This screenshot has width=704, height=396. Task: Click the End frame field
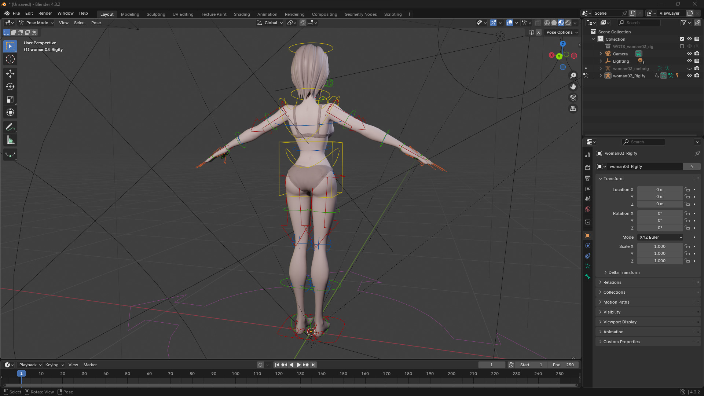pyautogui.click(x=564, y=365)
